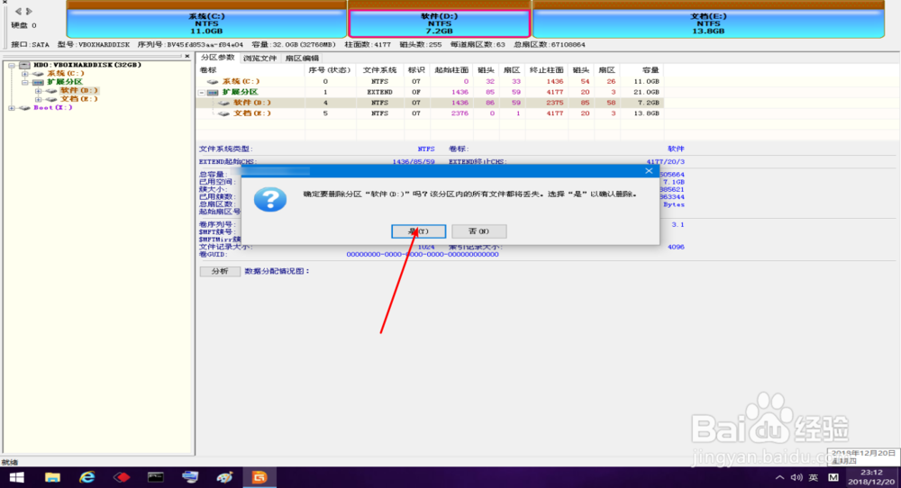This screenshot has width=901, height=488.
Task: Open red diamond app on taskbar
Action: pos(122,477)
